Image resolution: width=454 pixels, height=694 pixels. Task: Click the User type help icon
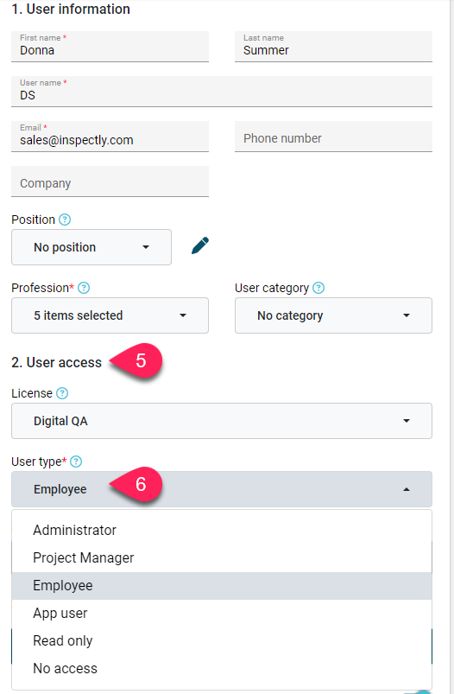click(x=76, y=462)
